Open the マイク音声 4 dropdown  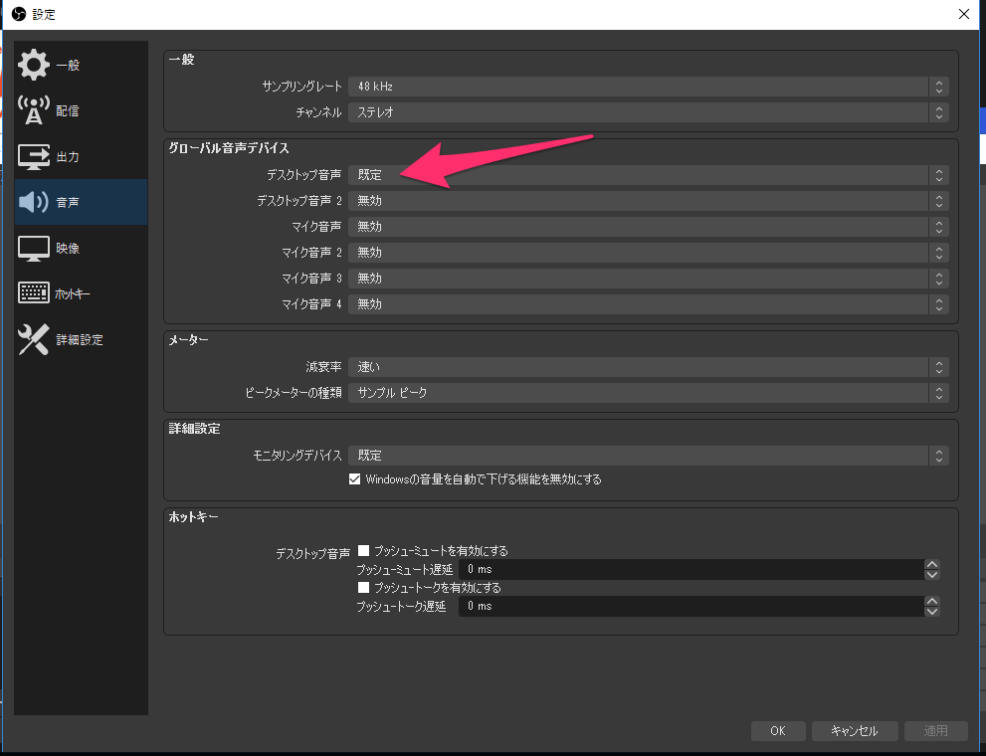pyautogui.click(x=649, y=304)
